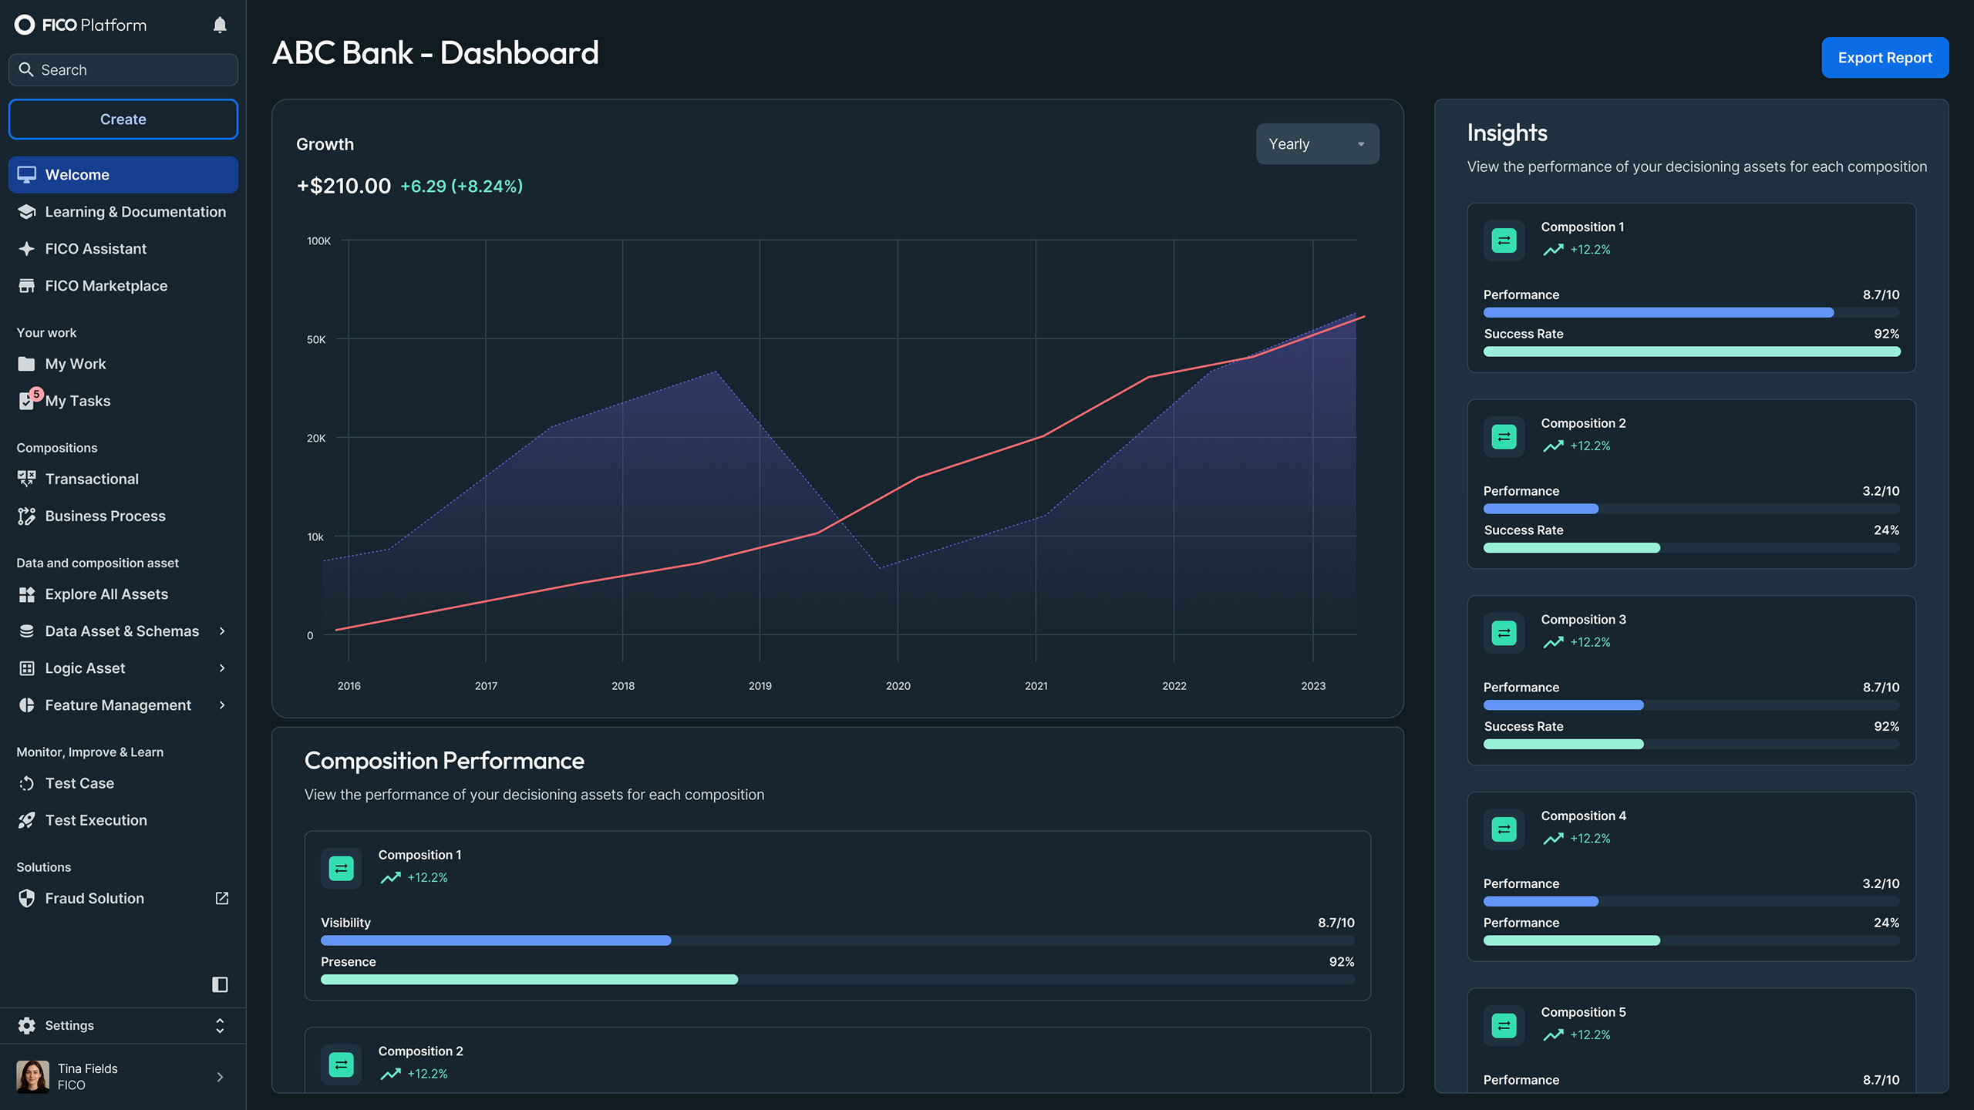Click the Settings gear icon
The height and width of the screenshot is (1110, 1974).
pyautogui.click(x=26, y=1025)
